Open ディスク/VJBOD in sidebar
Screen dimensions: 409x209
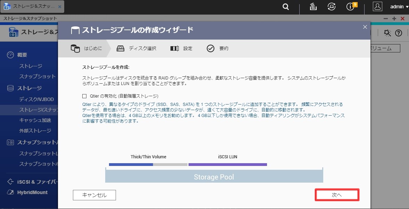[x=36, y=99]
